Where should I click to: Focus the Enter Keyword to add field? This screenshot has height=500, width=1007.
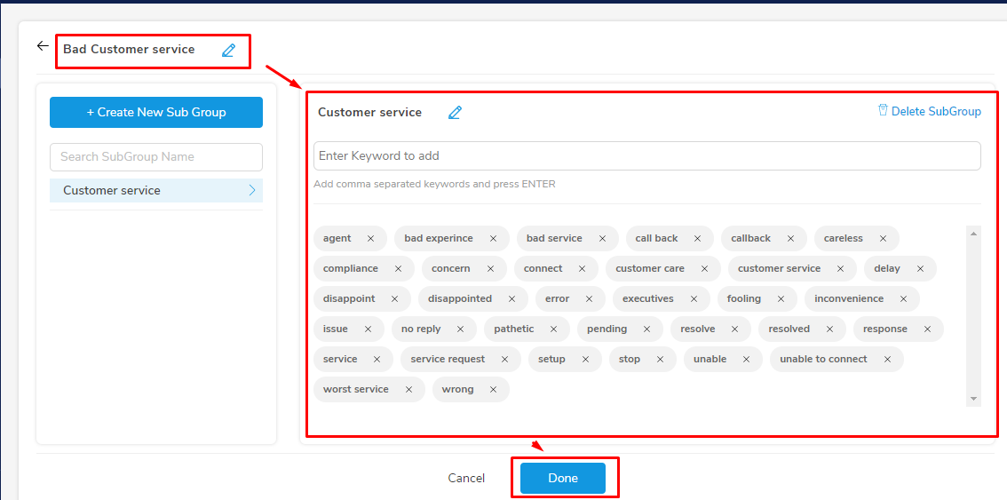646,156
